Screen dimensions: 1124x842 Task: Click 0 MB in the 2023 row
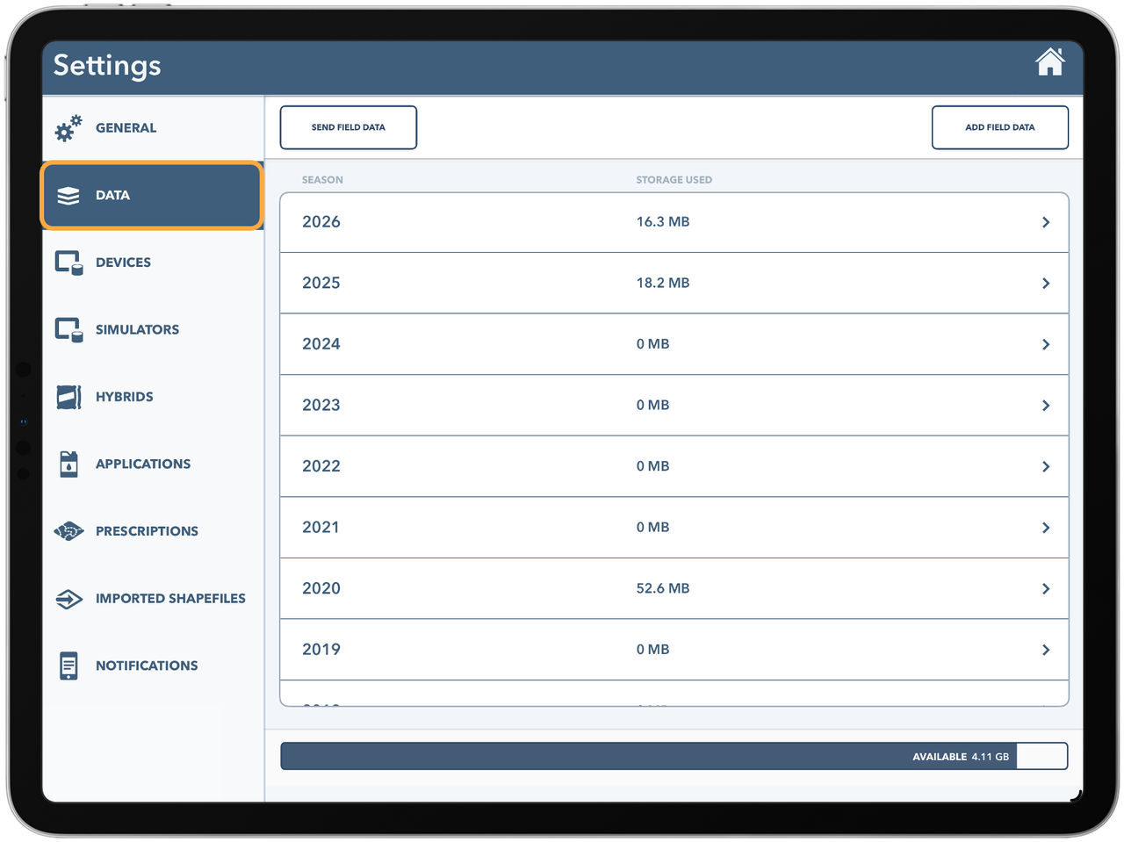(x=652, y=405)
